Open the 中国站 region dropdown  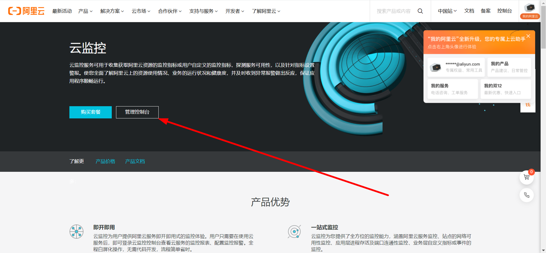click(x=447, y=11)
